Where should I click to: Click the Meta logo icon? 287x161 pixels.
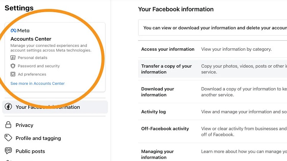14,31
